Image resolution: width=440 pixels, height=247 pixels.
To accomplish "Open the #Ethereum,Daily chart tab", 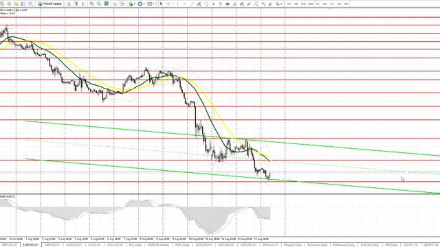I will tap(344, 245).
